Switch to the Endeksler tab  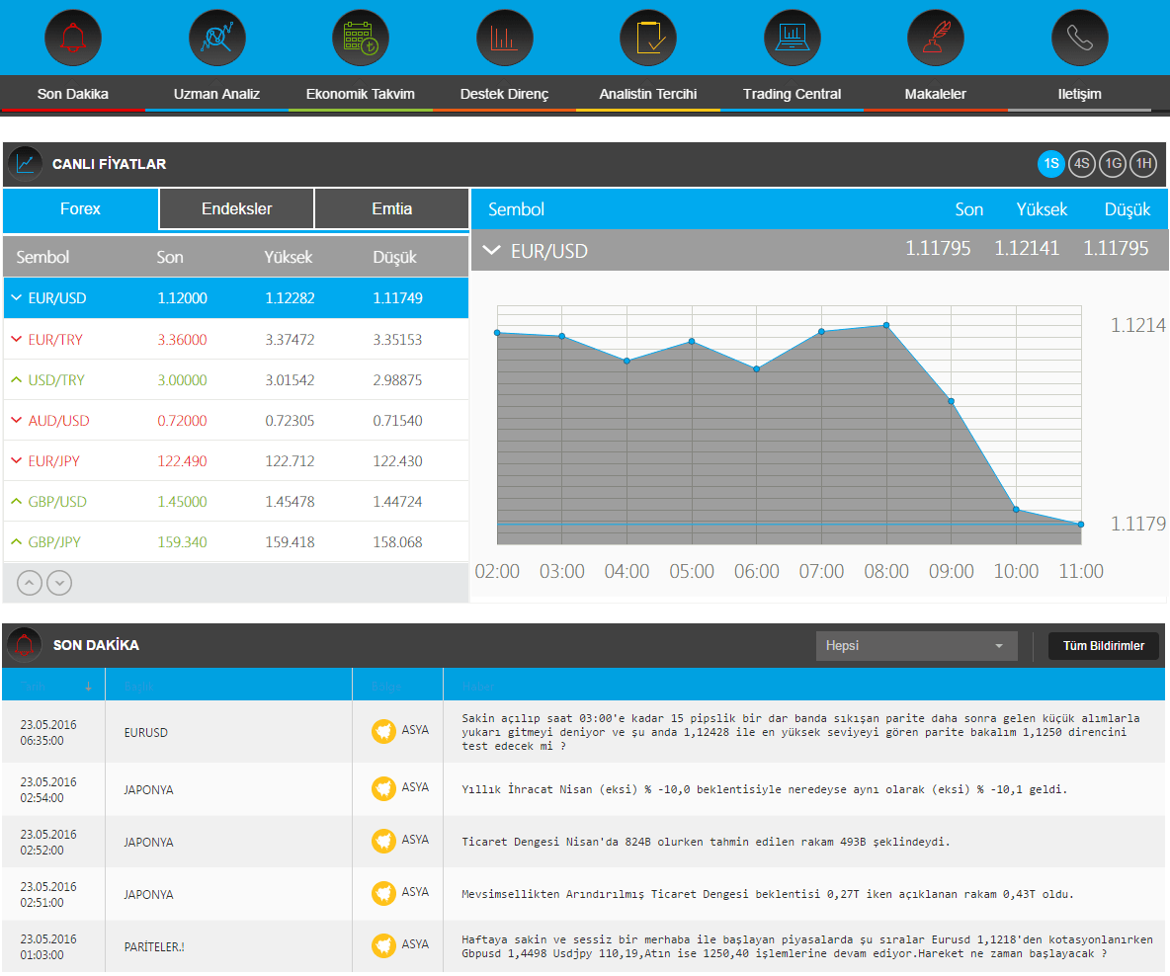(x=236, y=208)
